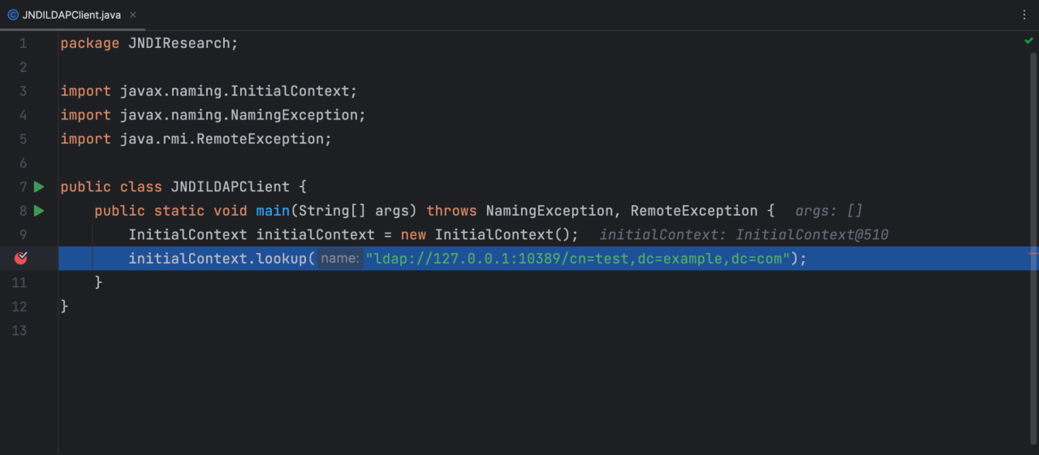Click 'new InitialContext()' constructor call

click(486, 235)
